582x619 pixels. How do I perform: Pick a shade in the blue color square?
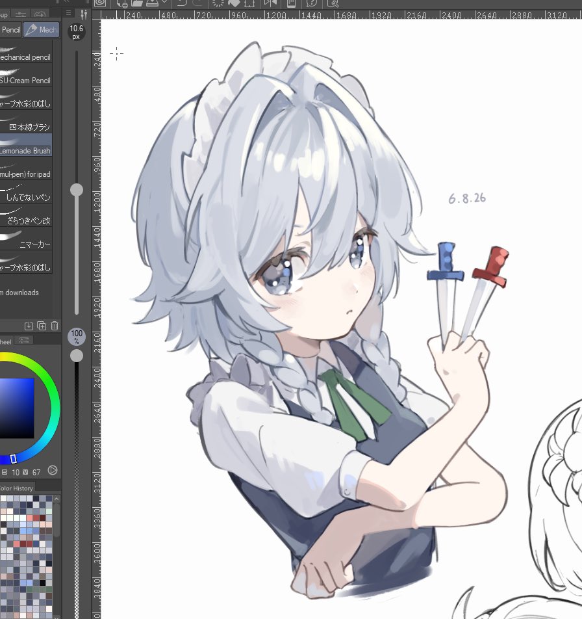16,408
